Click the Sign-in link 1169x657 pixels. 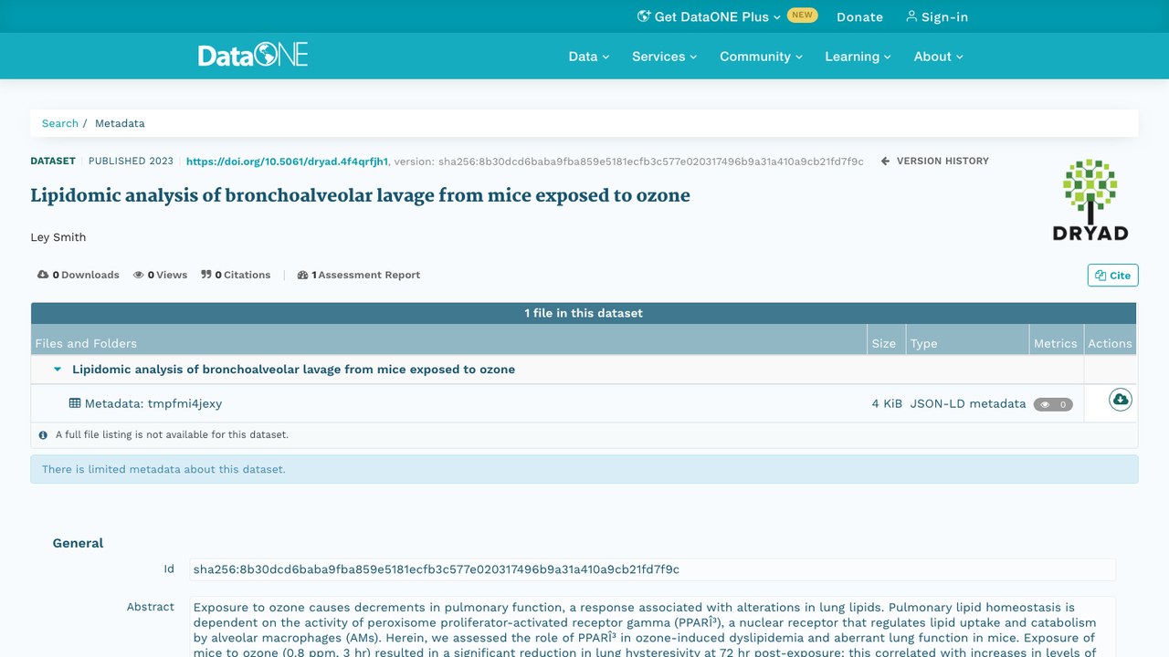tap(937, 16)
